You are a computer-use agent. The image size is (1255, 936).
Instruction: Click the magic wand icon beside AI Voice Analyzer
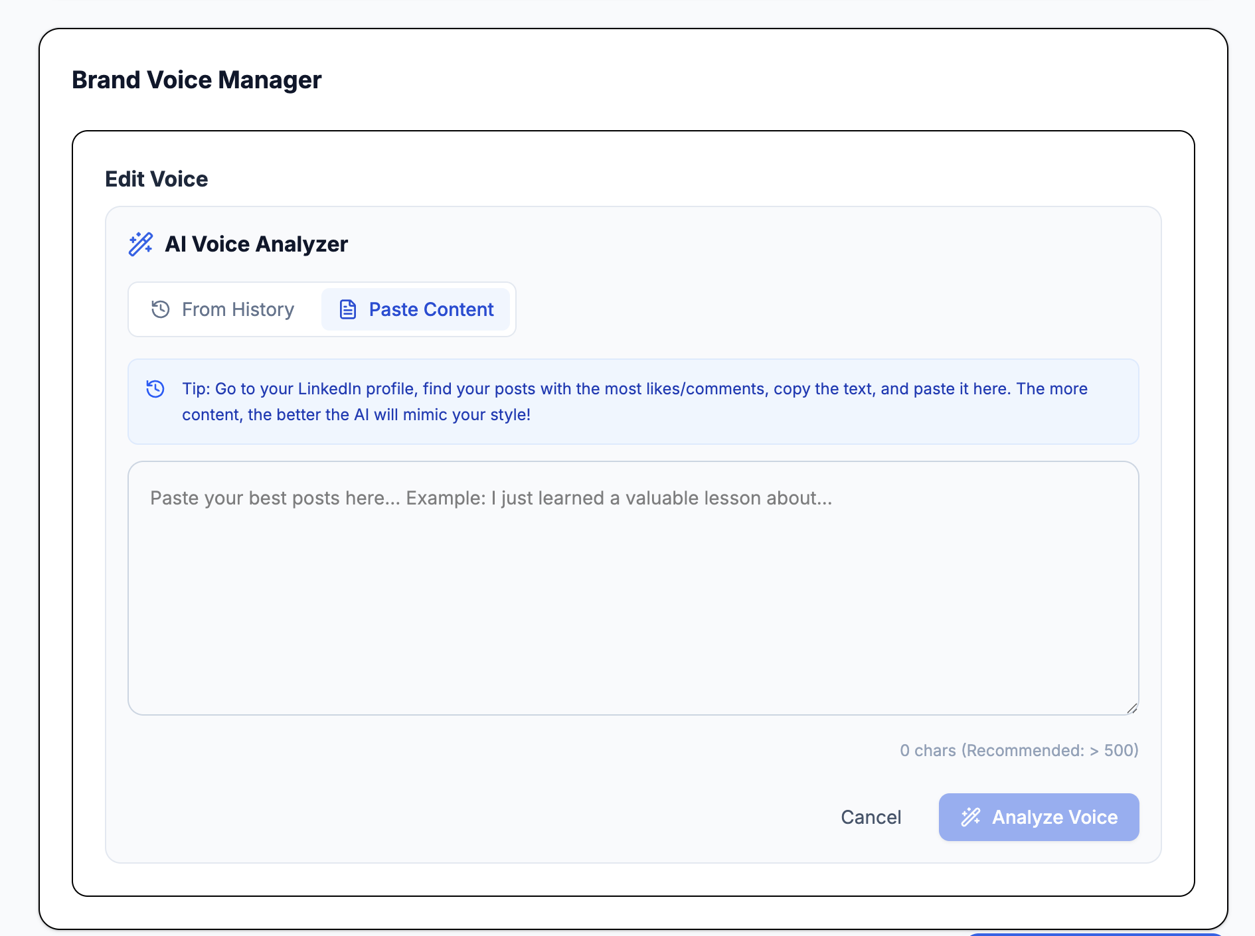(141, 244)
